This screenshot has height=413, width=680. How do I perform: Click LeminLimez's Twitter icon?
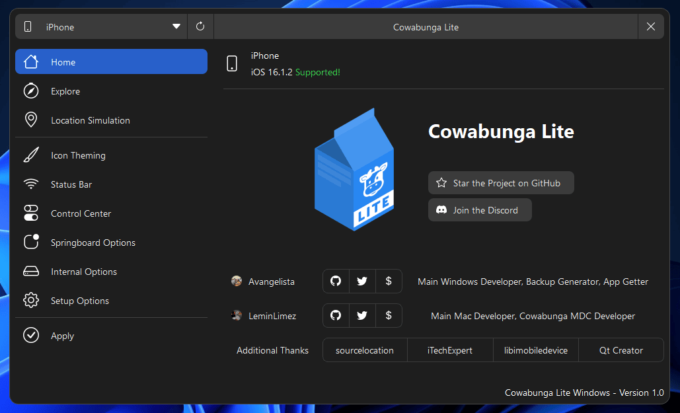pyautogui.click(x=362, y=315)
